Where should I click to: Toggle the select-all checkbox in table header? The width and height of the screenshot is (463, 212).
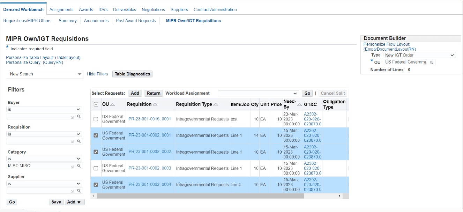tap(96, 104)
